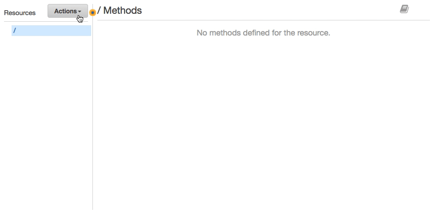Click the word "resource" in empty message

pos(313,33)
